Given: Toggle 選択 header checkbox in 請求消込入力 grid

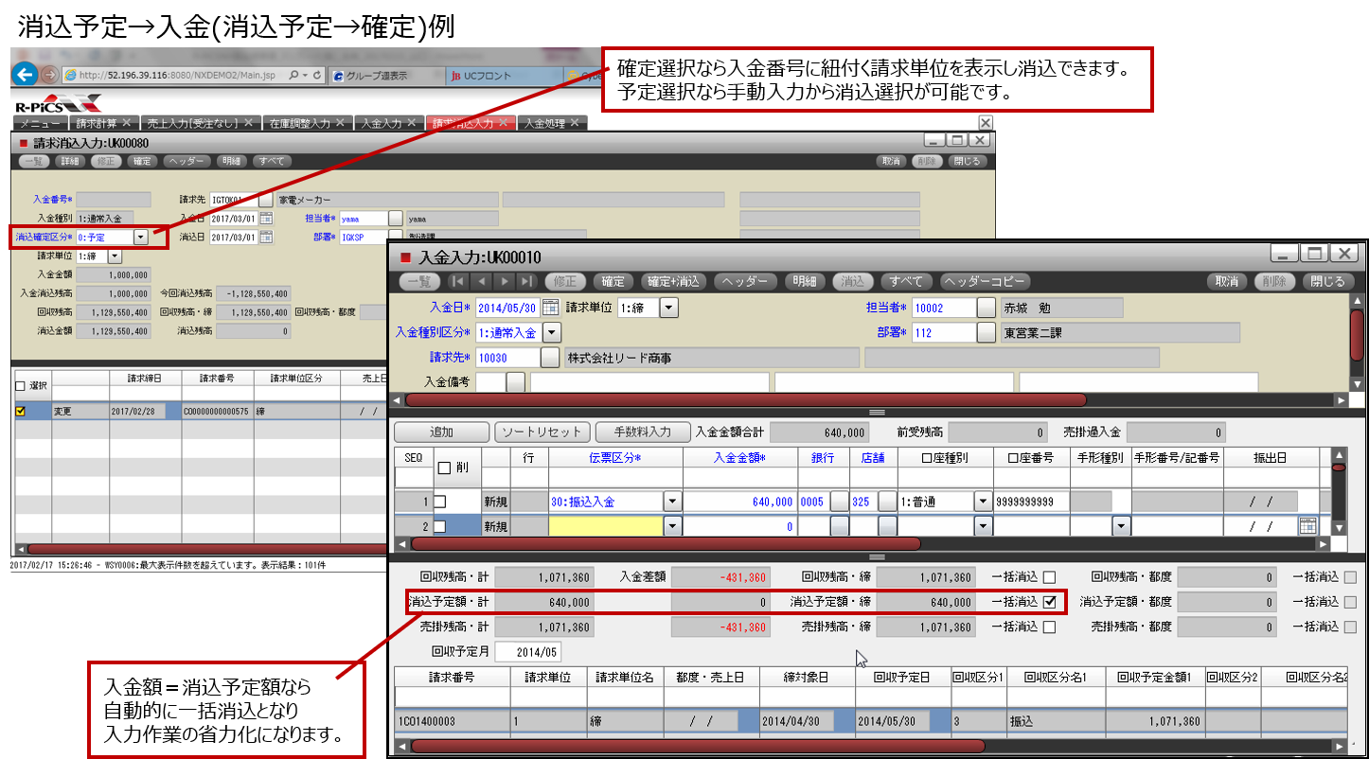Looking at the screenshot, I should pyautogui.click(x=20, y=386).
